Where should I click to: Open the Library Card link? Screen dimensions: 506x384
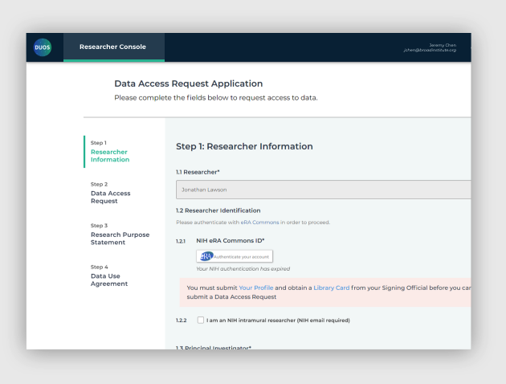point(331,288)
